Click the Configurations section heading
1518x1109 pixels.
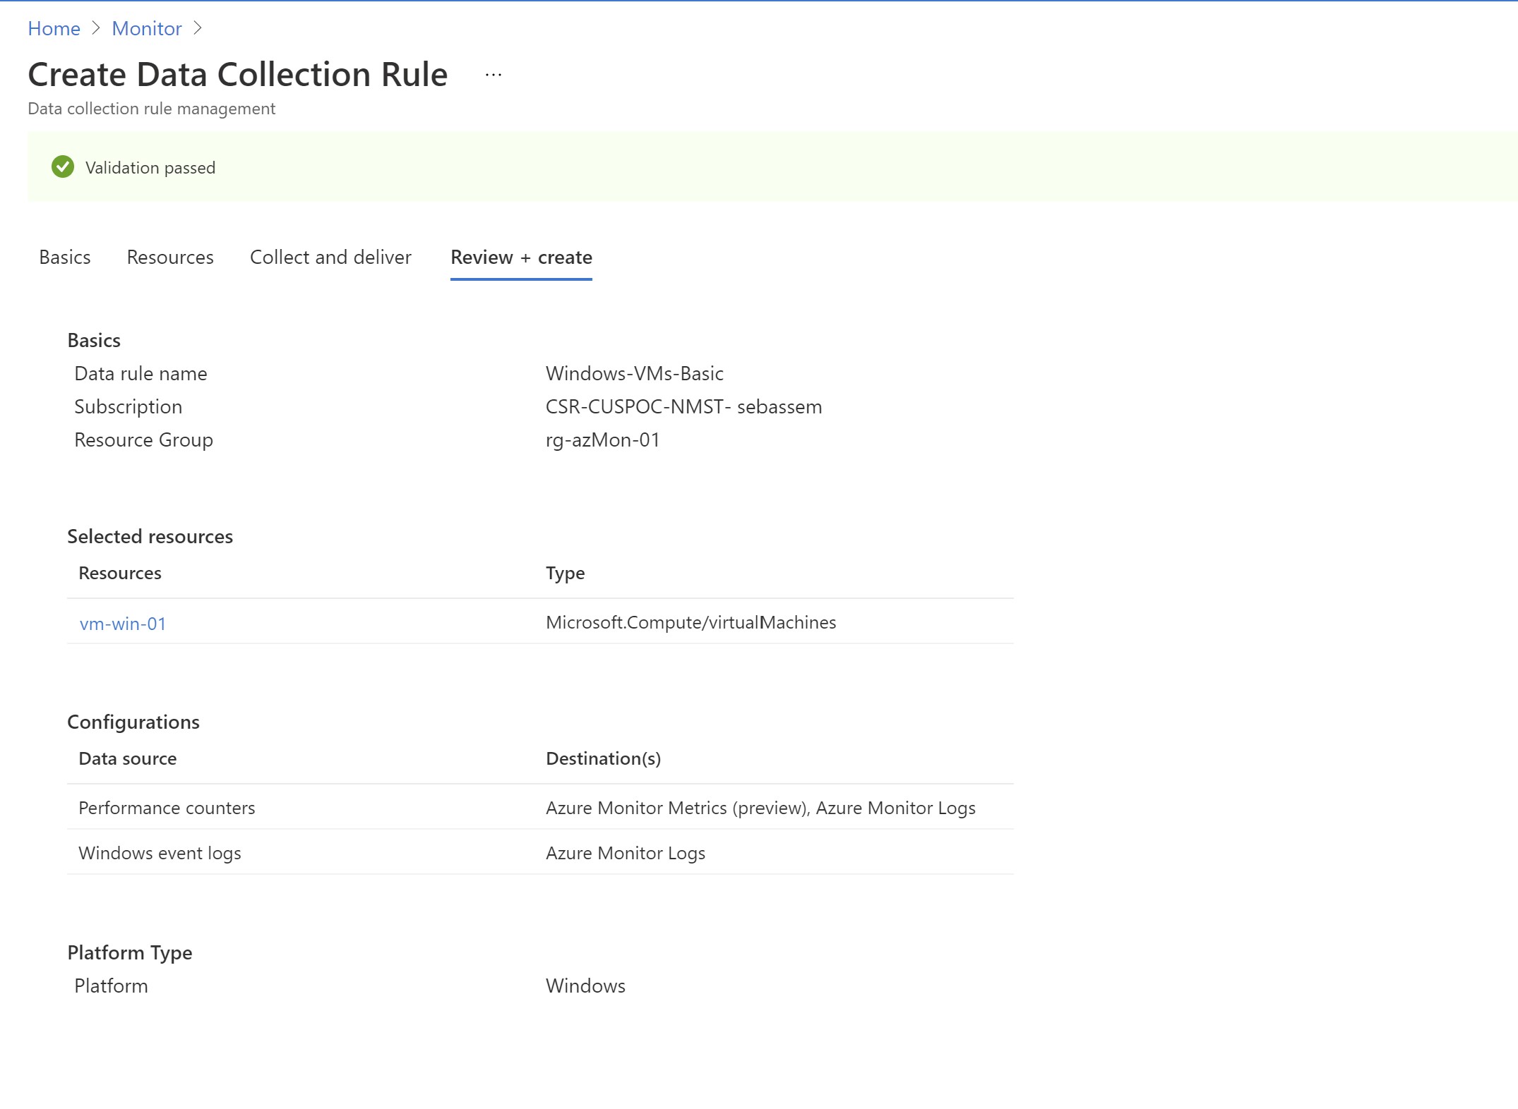tap(133, 722)
